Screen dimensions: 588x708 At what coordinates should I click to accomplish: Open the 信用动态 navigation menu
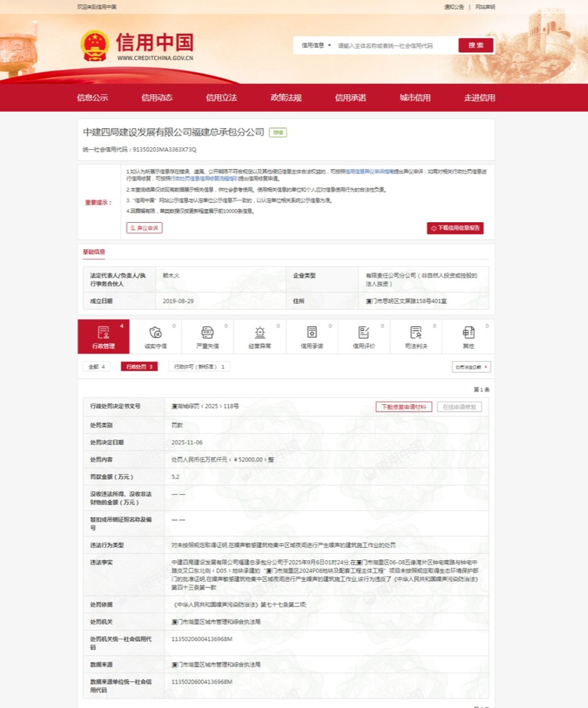click(157, 97)
